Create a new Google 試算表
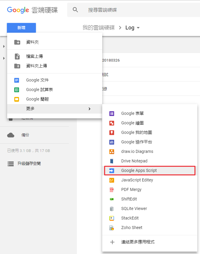This screenshot has width=200, height=254. [55, 90]
